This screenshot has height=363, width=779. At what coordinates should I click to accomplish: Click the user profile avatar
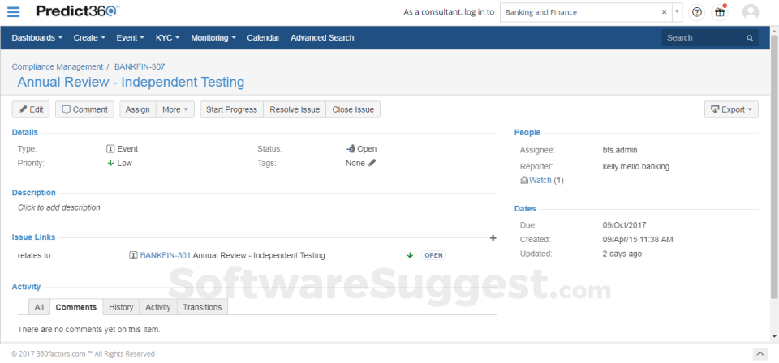pyautogui.click(x=751, y=13)
